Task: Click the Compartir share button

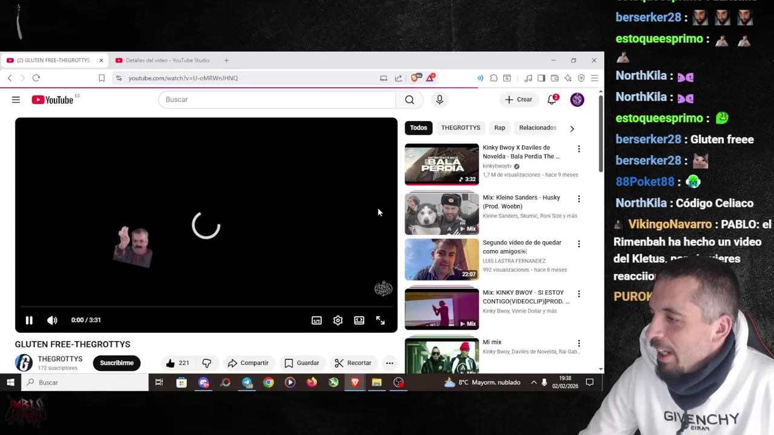Action: pos(248,363)
